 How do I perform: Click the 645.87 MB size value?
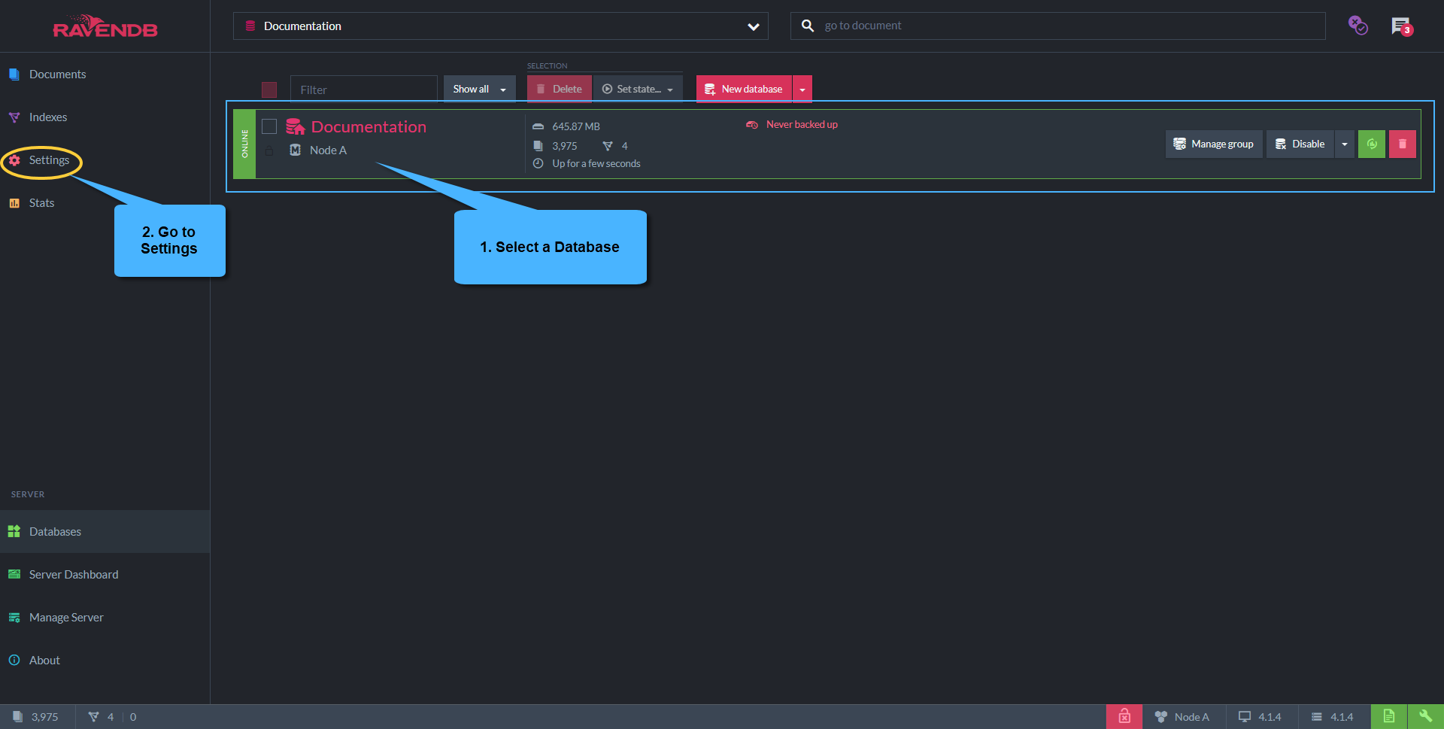[576, 126]
